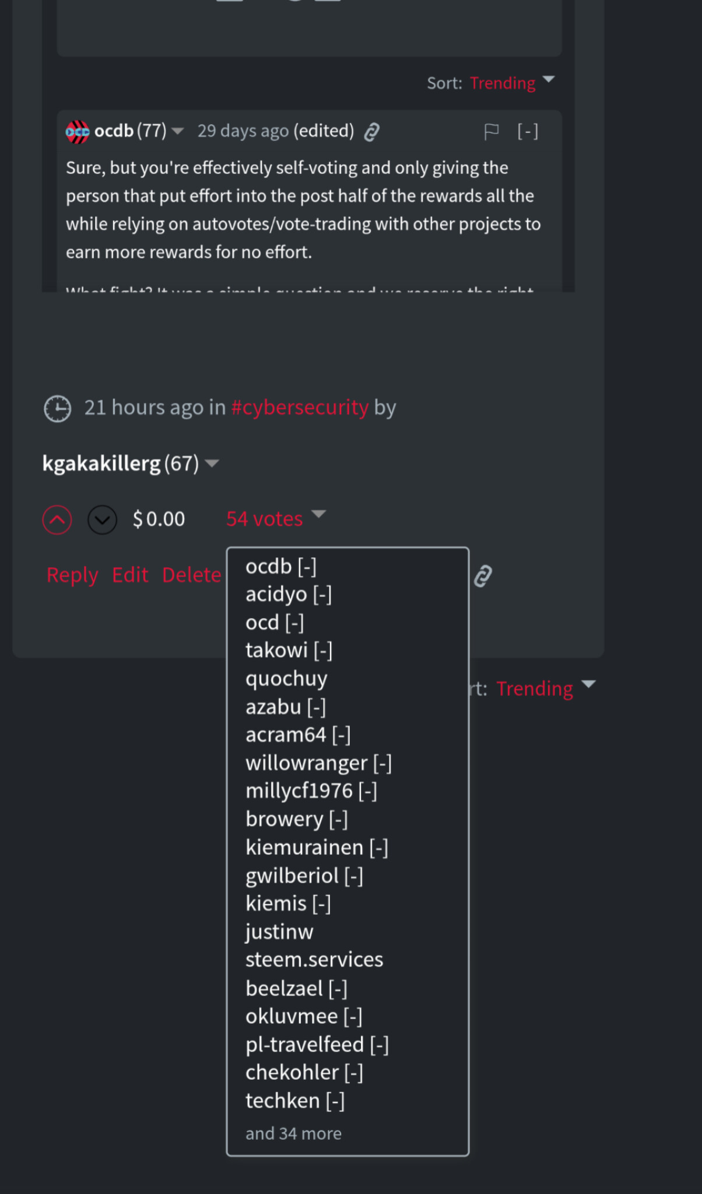Click the chain link icon beside votes list
The height and width of the screenshot is (1194, 702).
[483, 576]
